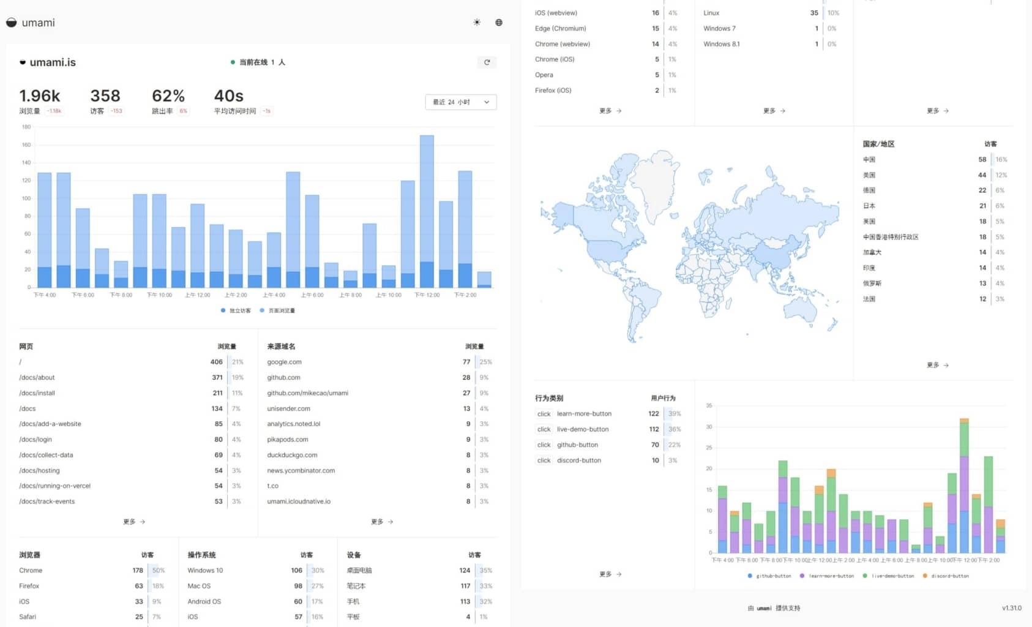The image size is (1032, 627).
Task: Click 更多 under 网页 table
Action: (x=134, y=522)
